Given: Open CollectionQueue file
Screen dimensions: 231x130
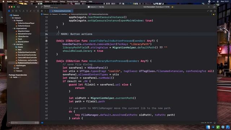Looking at the screenshot, I should pos(24,26).
